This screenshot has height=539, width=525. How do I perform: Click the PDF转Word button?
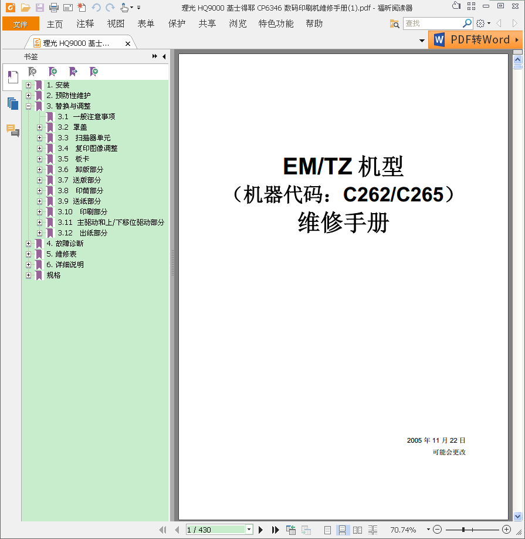click(476, 40)
